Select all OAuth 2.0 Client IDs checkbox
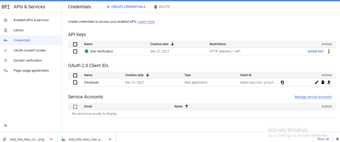 pyautogui.click(x=75, y=75)
